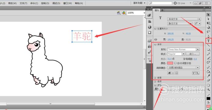Enable the 自动调整字距 checkbox
Viewport: 212px width, 110px height.
click(x=175, y=63)
